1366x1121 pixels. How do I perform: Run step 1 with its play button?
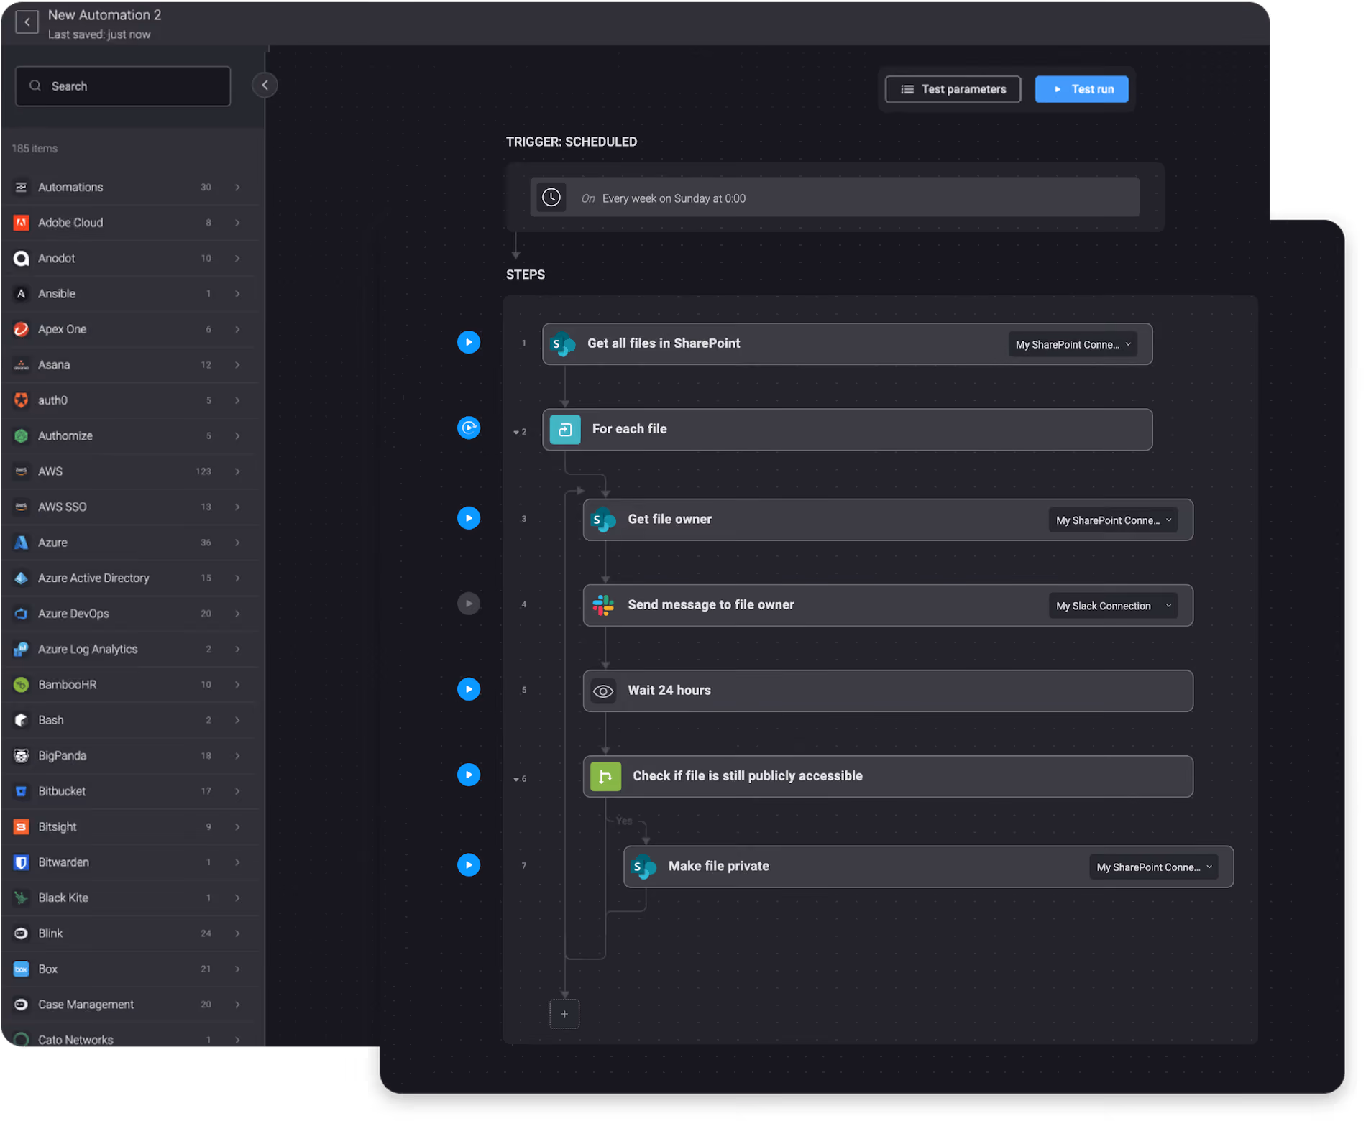pyautogui.click(x=469, y=342)
